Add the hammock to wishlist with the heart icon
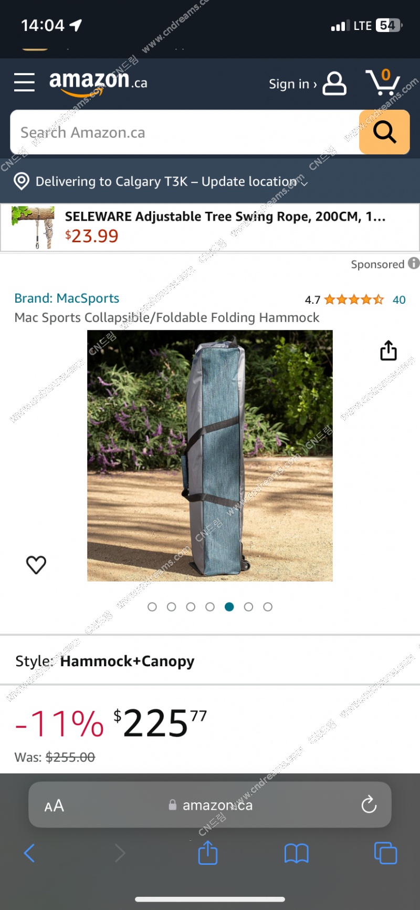 click(x=36, y=565)
